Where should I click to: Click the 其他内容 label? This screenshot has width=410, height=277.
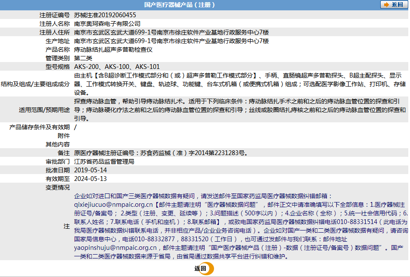[58, 145]
